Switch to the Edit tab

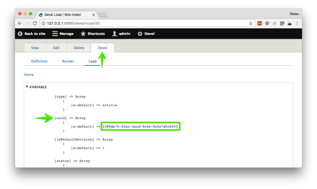(x=56, y=48)
